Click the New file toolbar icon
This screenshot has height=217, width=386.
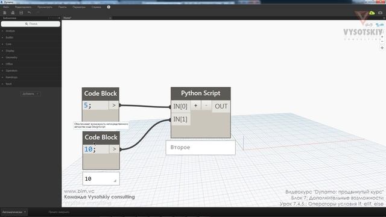[5, 13]
